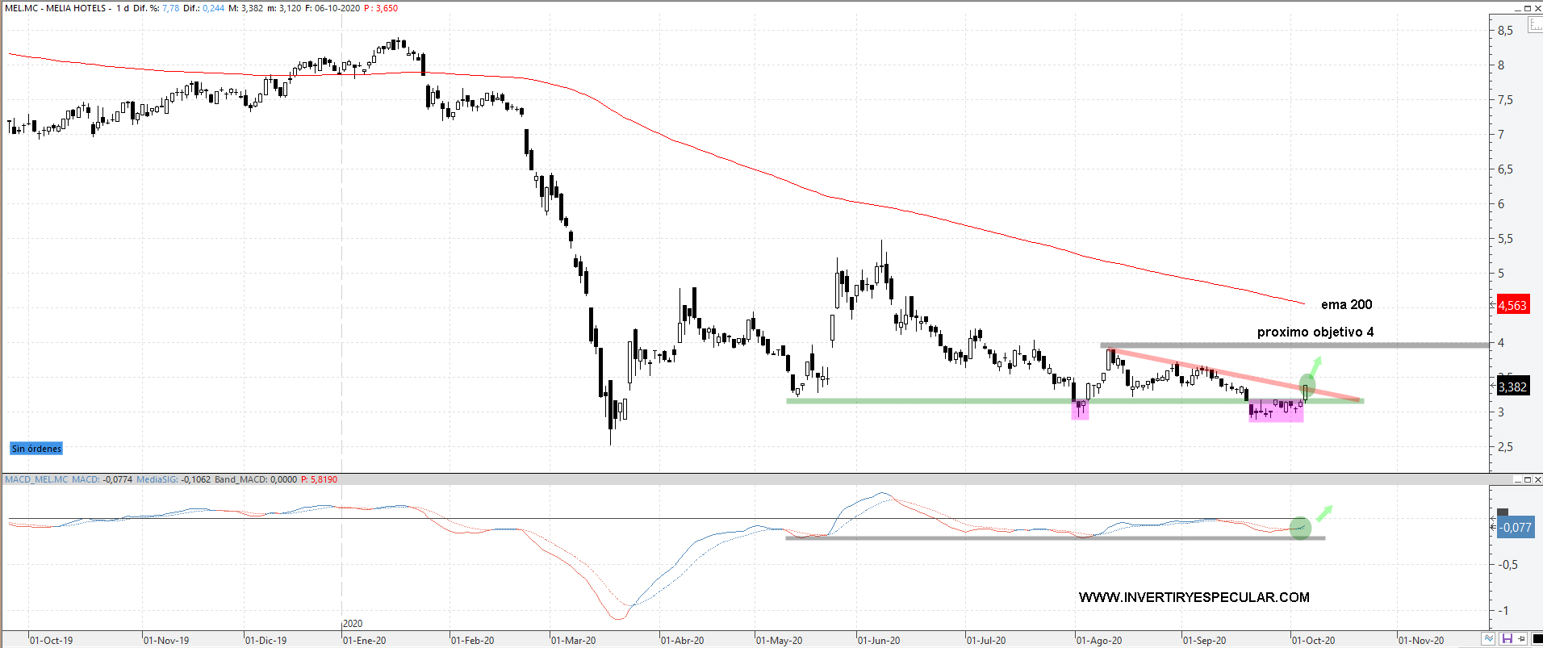Click the 01-Mar-20 date on time axis
The width and height of the screenshot is (1543, 648).
click(573, 640)
